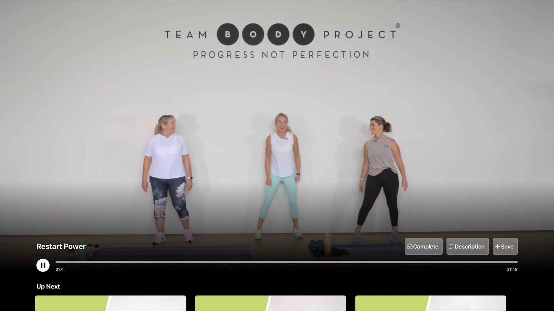Click the 31:48 total duration label
Screen dimensions: 554x311
512,270
